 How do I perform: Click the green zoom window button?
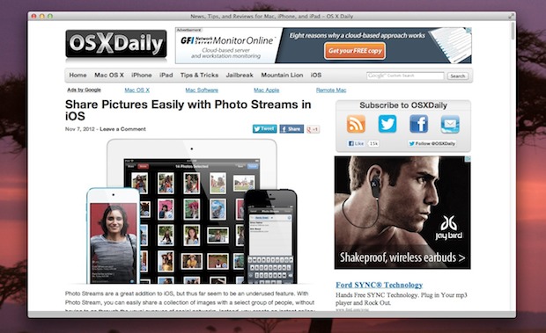pos(50,16)
